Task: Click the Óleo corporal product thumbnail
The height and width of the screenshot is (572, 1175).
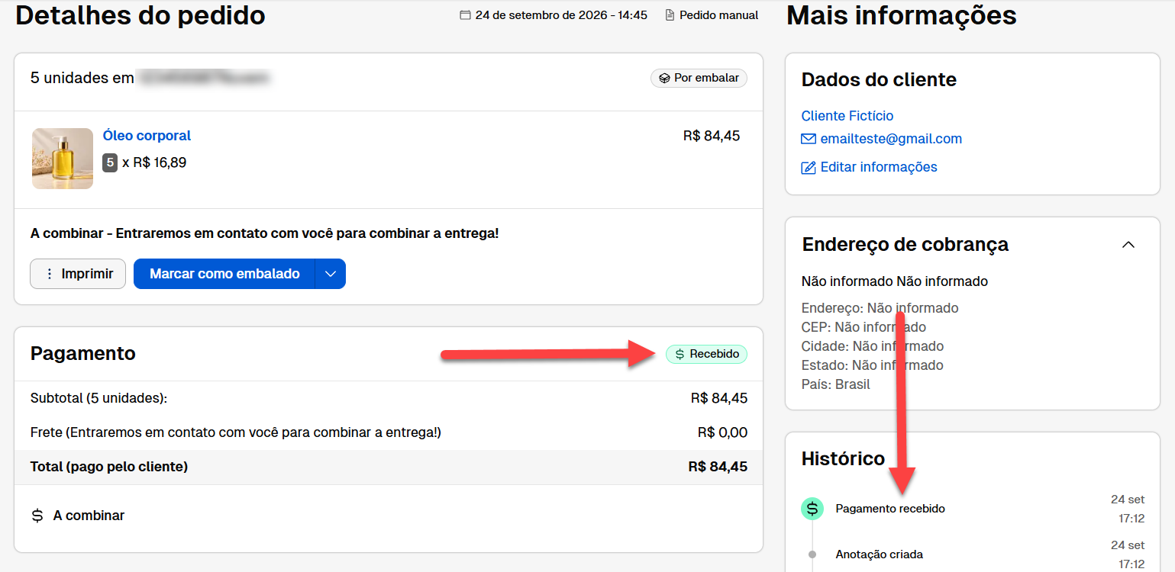Action: click(63, 159)
